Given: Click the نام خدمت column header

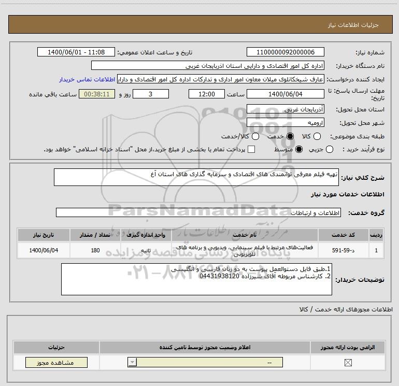Looking at the screenshot, I should (245, 235).
